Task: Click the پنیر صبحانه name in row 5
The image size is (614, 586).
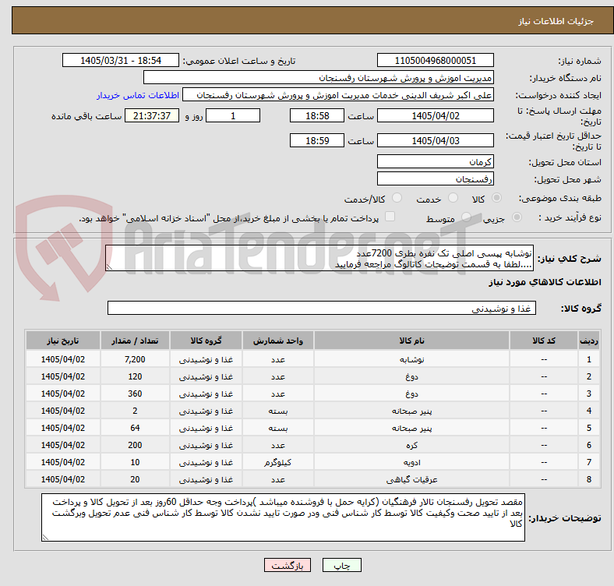Action: tap(411, 428)
